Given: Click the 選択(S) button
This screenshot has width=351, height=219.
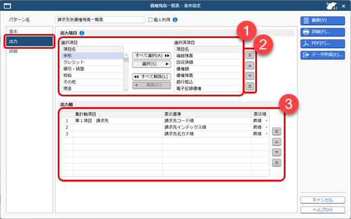Looking at the screenshot, I should pyautogui.click(x=152, y=64).
